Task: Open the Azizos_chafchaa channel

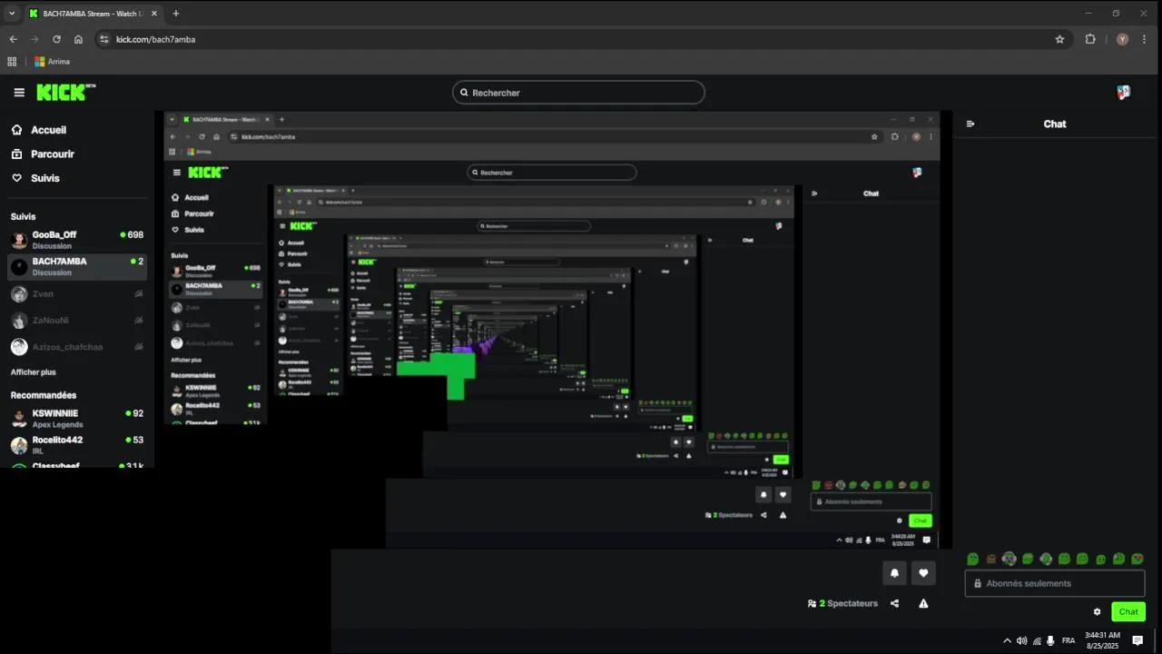Action: click(77, 347)
